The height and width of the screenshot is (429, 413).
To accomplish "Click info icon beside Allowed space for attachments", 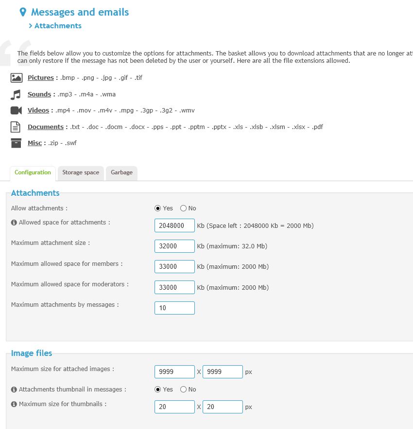I will (14, 223).
